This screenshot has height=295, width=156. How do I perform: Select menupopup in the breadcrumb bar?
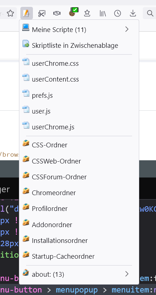[x=77, y=290]
